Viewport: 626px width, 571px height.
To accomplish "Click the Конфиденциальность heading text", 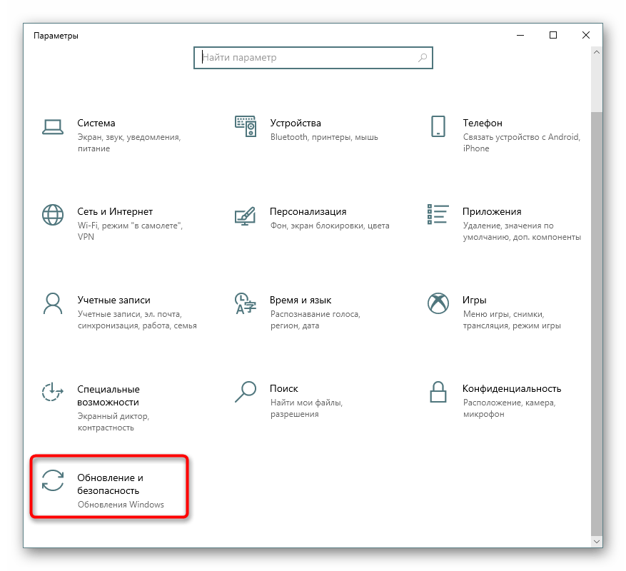I will coord(511,389).
